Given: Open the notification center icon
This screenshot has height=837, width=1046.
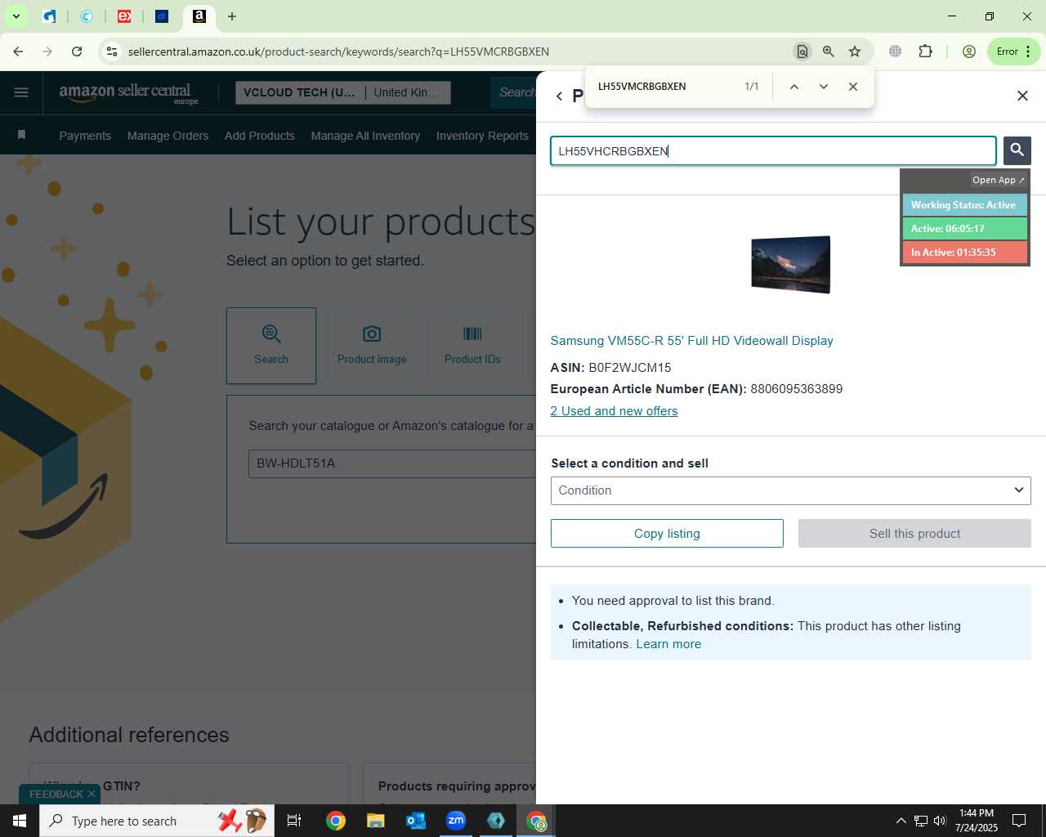Looking at the screenshot, I should pyautogui.click(x=1019, y=821).
